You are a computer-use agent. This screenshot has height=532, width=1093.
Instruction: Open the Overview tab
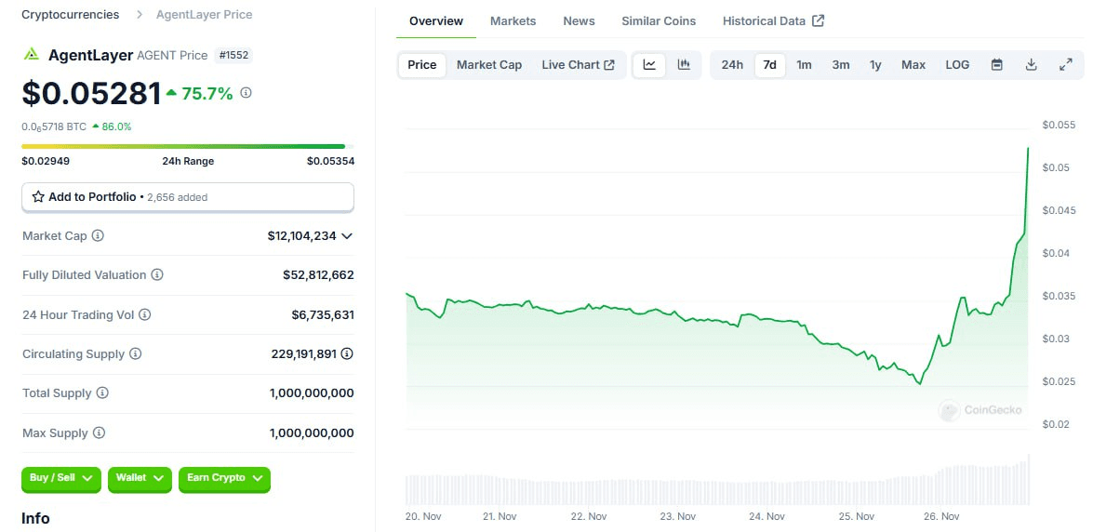[x=436, y=20]
